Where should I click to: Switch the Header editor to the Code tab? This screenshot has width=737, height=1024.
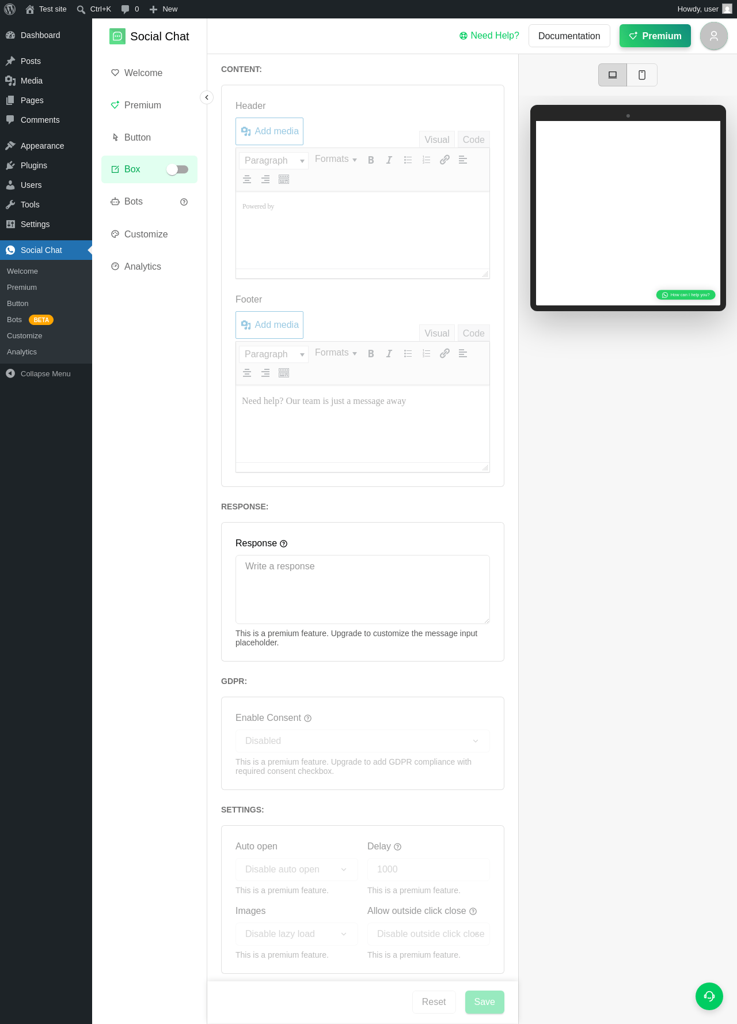tap(473, 139)
